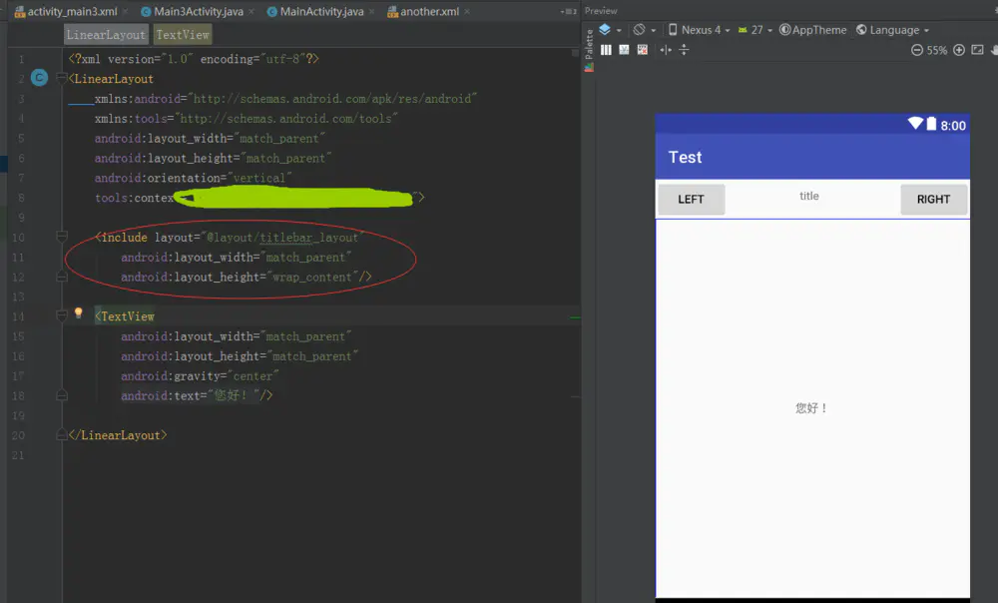Click the closing </LinearLayout> tag

[x=118, y=435]
